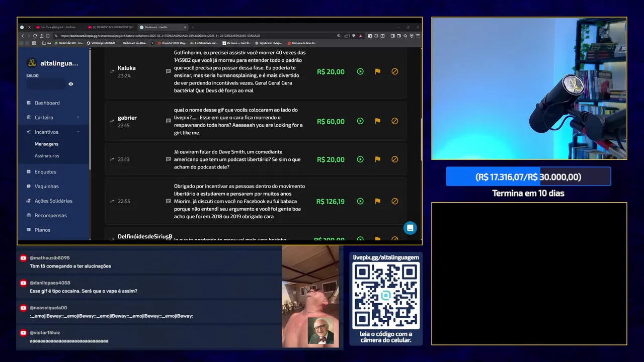This screenshot has height=362, width=644.
Task: Open a new browser tab
Action: (x=193, y=27)
